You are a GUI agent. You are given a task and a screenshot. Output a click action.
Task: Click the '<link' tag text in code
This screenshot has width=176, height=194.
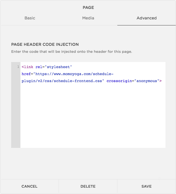point(27,67)
